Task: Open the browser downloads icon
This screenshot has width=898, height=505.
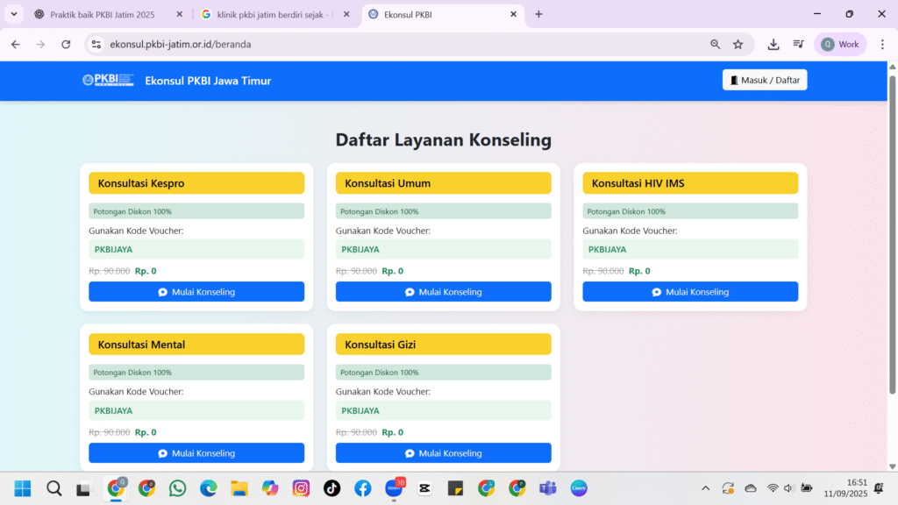Action: (773, 44)
